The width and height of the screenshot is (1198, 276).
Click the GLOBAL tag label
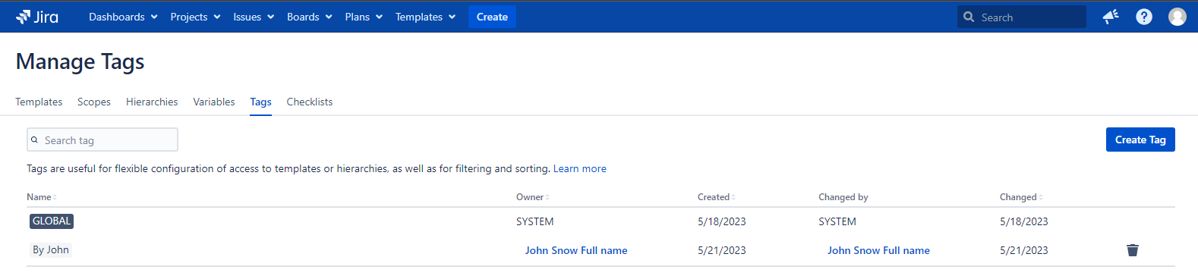tap(52, 221)
